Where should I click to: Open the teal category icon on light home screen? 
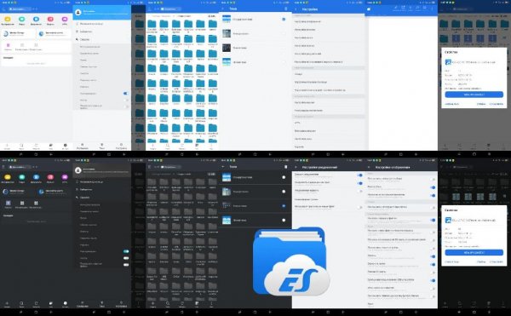coord(22,20)
